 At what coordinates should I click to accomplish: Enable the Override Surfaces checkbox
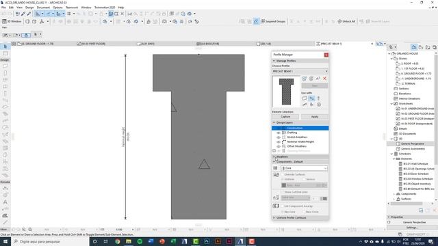coord(283,174)
